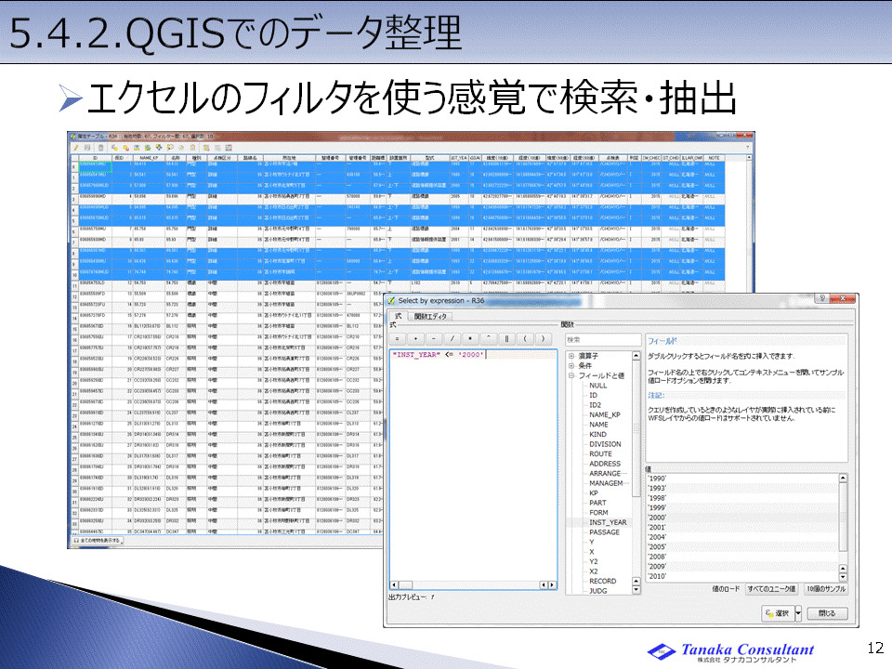The image size is (892, 669).
Task: Click the 閉じる button
Action: [826, 613]
